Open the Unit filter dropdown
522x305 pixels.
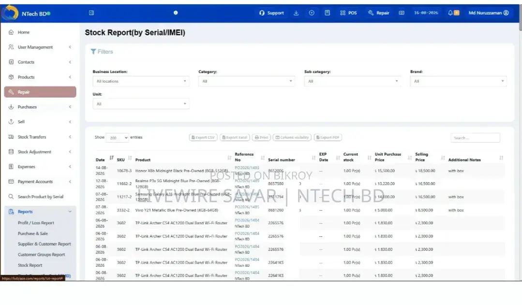pos(141,104)
